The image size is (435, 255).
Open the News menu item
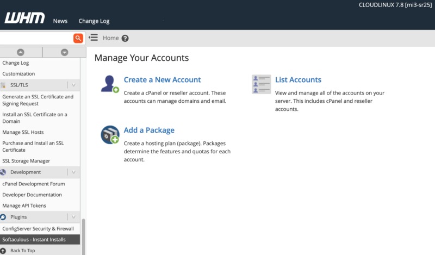[x=60, y=21]
